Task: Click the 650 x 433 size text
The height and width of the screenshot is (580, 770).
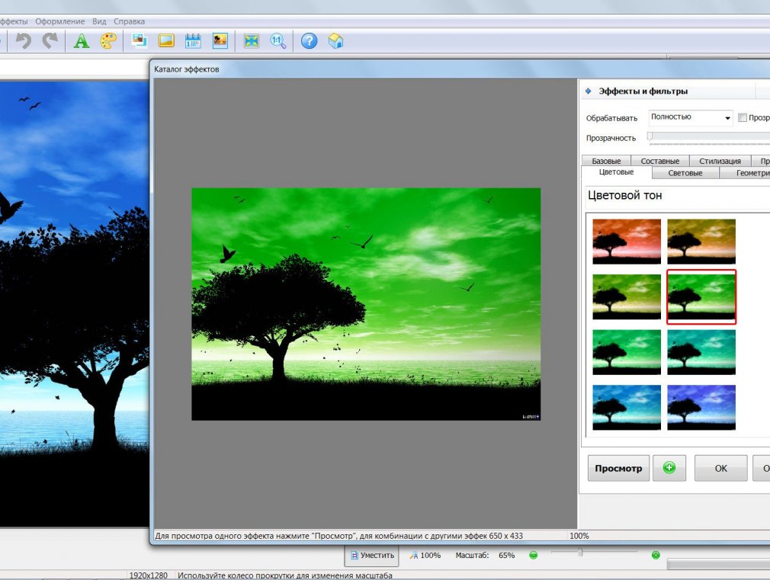Action: [505, 536]
